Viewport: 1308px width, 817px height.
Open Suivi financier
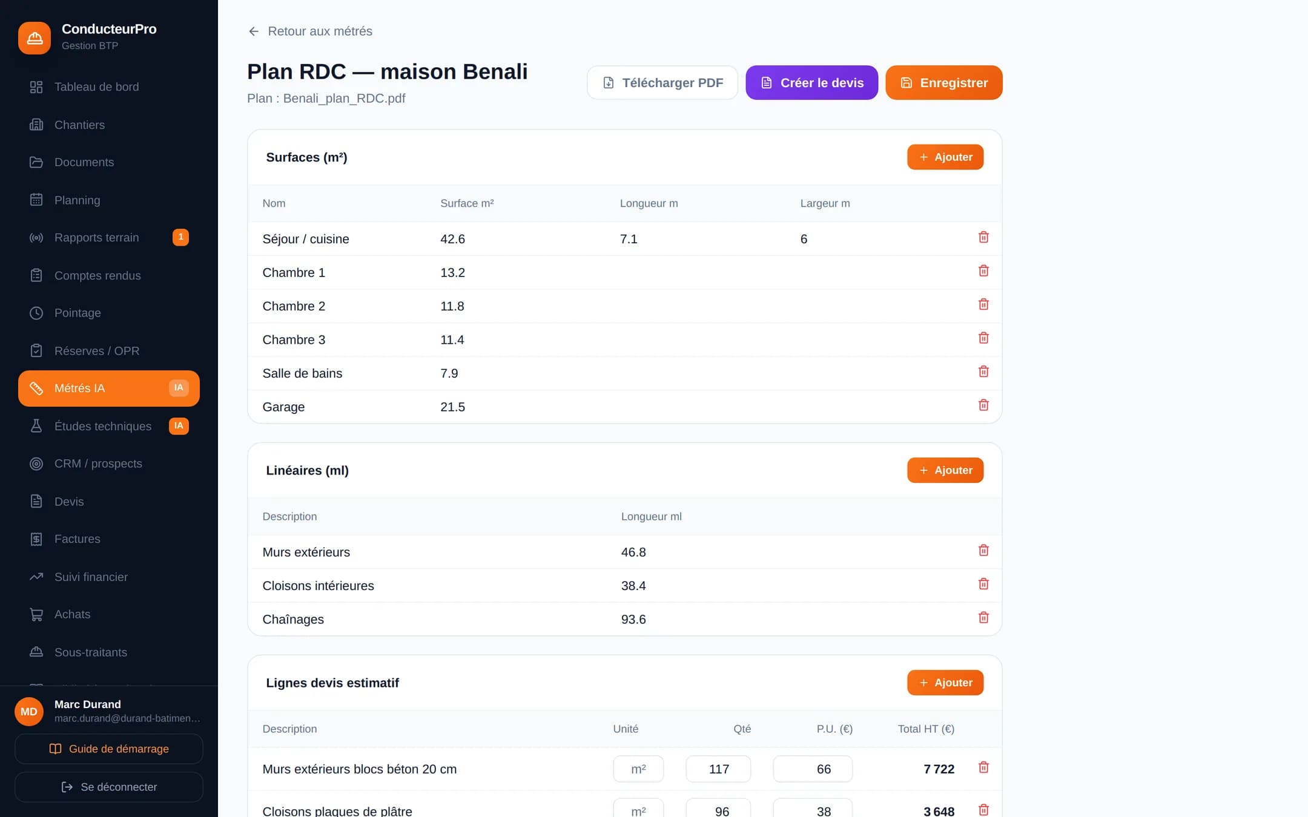[109, 577]
